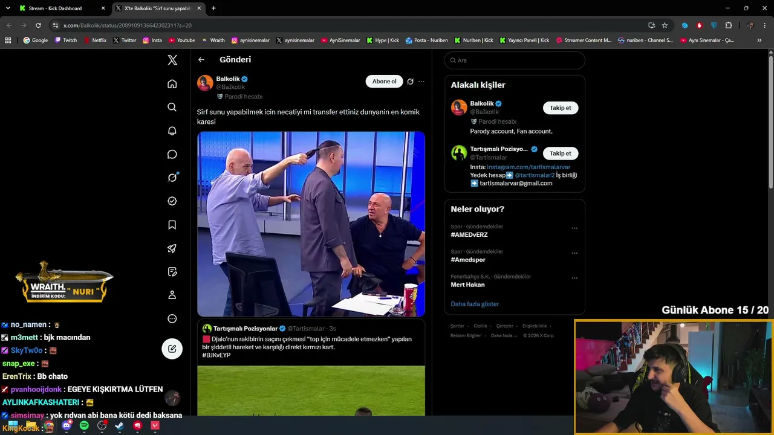Switch to the Stream - Kick Dashboard tab
The height and width of the screenshot is (435, 774).
[x=60, y=8]
